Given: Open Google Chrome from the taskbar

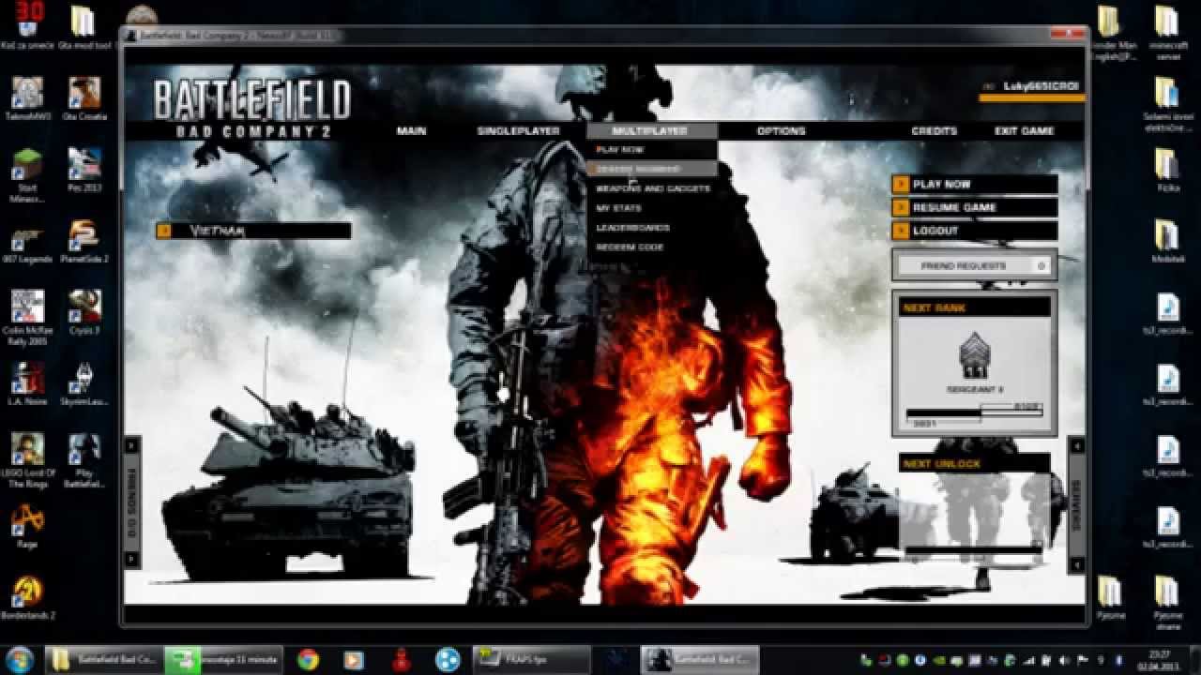Looking at the screenshot, I should [x=308, y=659].
